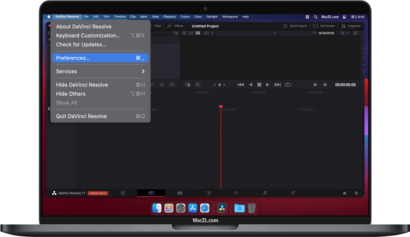Viewport: 410px width, 237px height.
Task: Click the red timeline playhead handle
Action: tap(221, 106)
